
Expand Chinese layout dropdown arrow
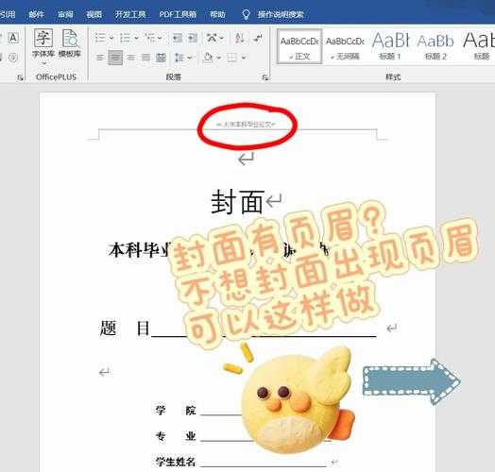[222, 38]
